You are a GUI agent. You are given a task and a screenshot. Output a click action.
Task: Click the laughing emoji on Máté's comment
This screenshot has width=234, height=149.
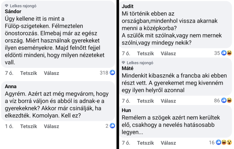pyautogui.click(x=229, y=100)
